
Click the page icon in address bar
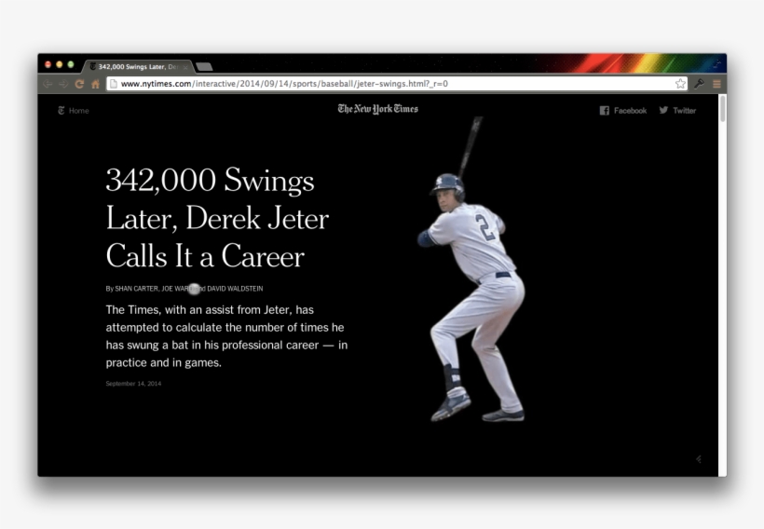pos(113,84)
